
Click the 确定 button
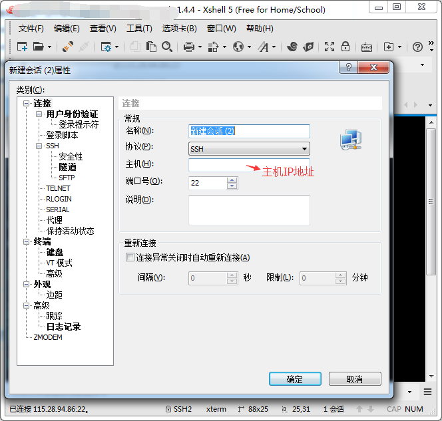295,378
